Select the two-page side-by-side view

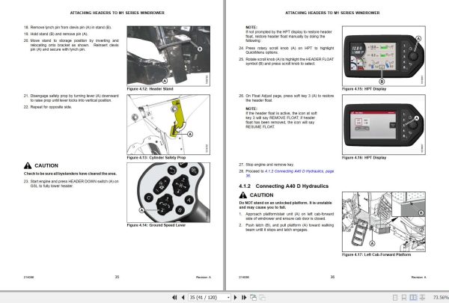click(413, 298)
